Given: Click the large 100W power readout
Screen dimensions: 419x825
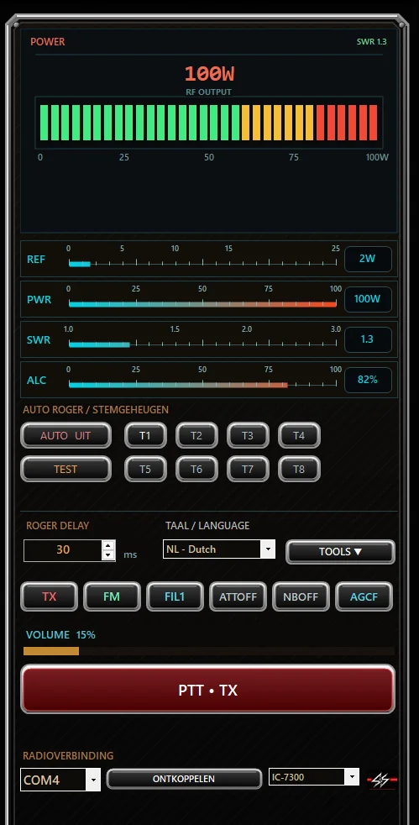Looking at the screenshot, I should pyautogui.click(x=209, y=74).
